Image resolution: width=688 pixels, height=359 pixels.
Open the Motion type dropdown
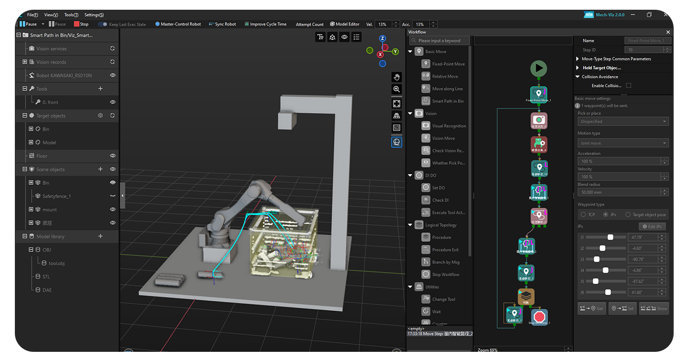pos(622,143)
